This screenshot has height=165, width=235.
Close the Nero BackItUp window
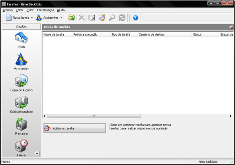(227, 3)
